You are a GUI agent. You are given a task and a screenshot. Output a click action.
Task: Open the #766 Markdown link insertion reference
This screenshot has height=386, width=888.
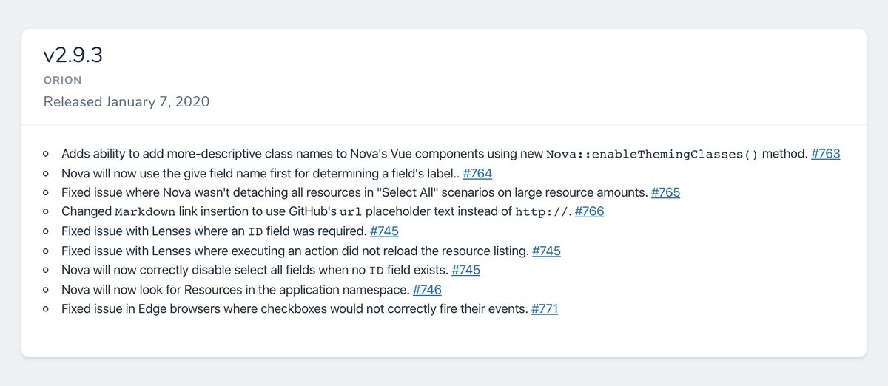click(x=589, y=212)
